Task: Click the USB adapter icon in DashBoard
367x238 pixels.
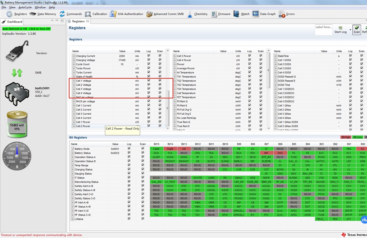Action: click(17, 51)
